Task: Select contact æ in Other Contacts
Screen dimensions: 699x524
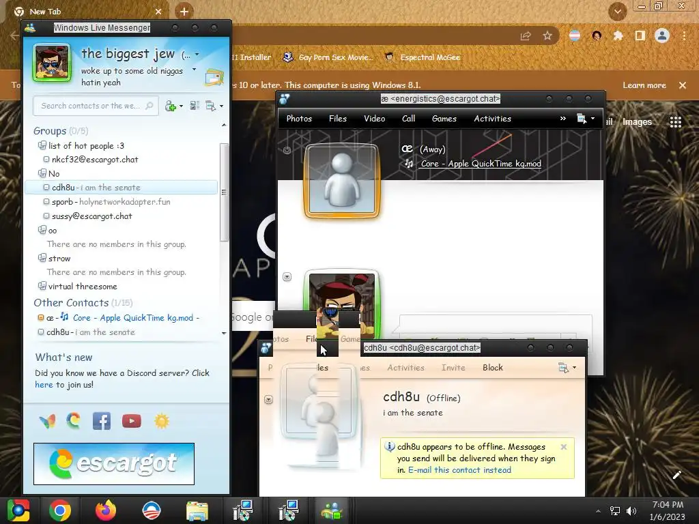Action: 119,318
